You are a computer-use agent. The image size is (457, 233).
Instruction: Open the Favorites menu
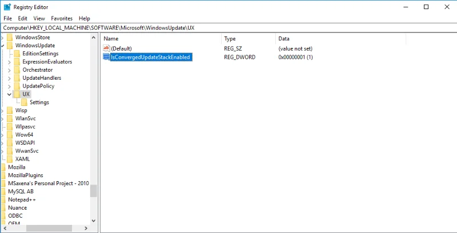(x=62, y=18)
